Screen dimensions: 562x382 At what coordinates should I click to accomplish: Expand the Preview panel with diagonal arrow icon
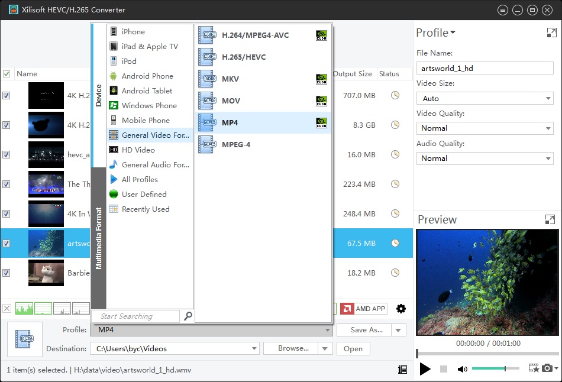(551, 219)
